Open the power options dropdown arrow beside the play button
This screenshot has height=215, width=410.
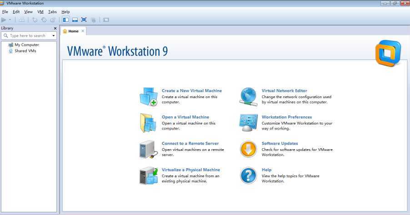coord(10,20)
